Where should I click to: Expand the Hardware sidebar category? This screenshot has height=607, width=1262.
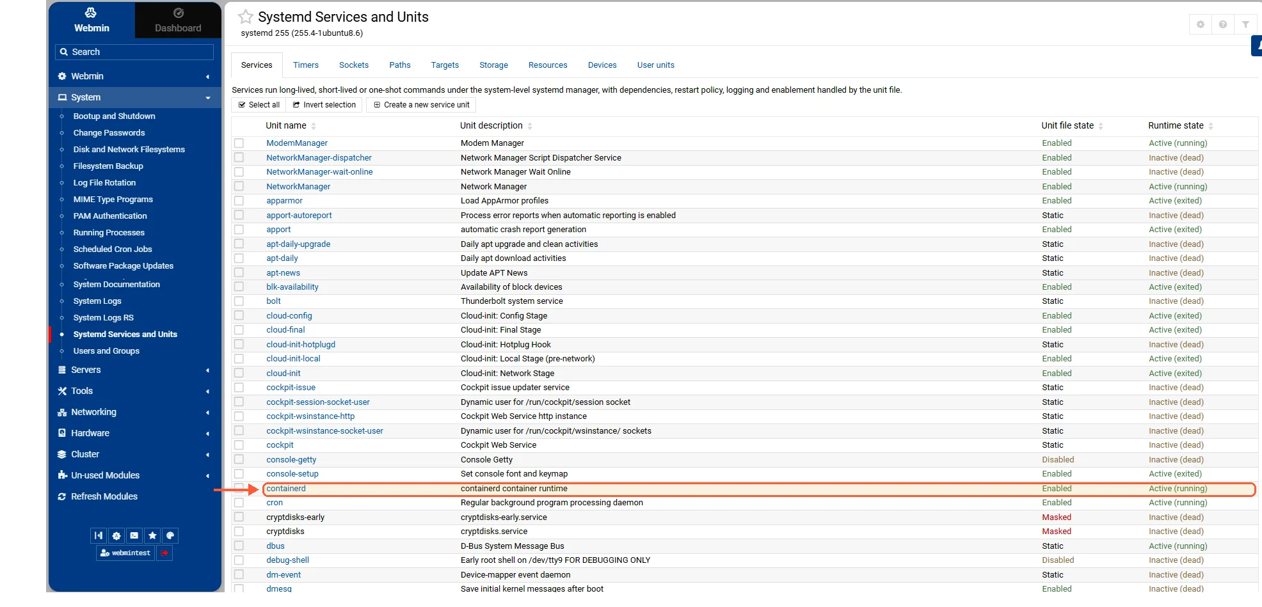point(134,433)
